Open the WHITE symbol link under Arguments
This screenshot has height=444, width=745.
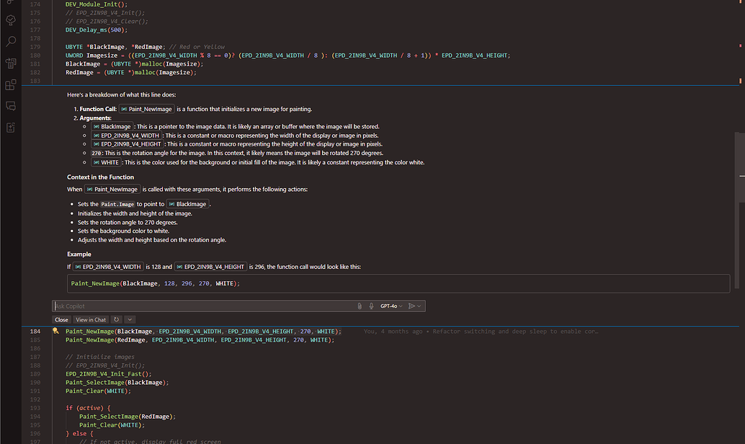point(106,162)
